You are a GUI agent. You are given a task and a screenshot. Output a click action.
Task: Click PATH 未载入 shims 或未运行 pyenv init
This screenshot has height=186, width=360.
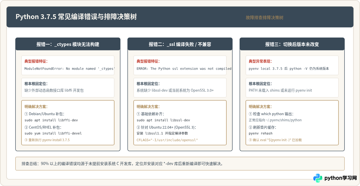click(280, 90)
